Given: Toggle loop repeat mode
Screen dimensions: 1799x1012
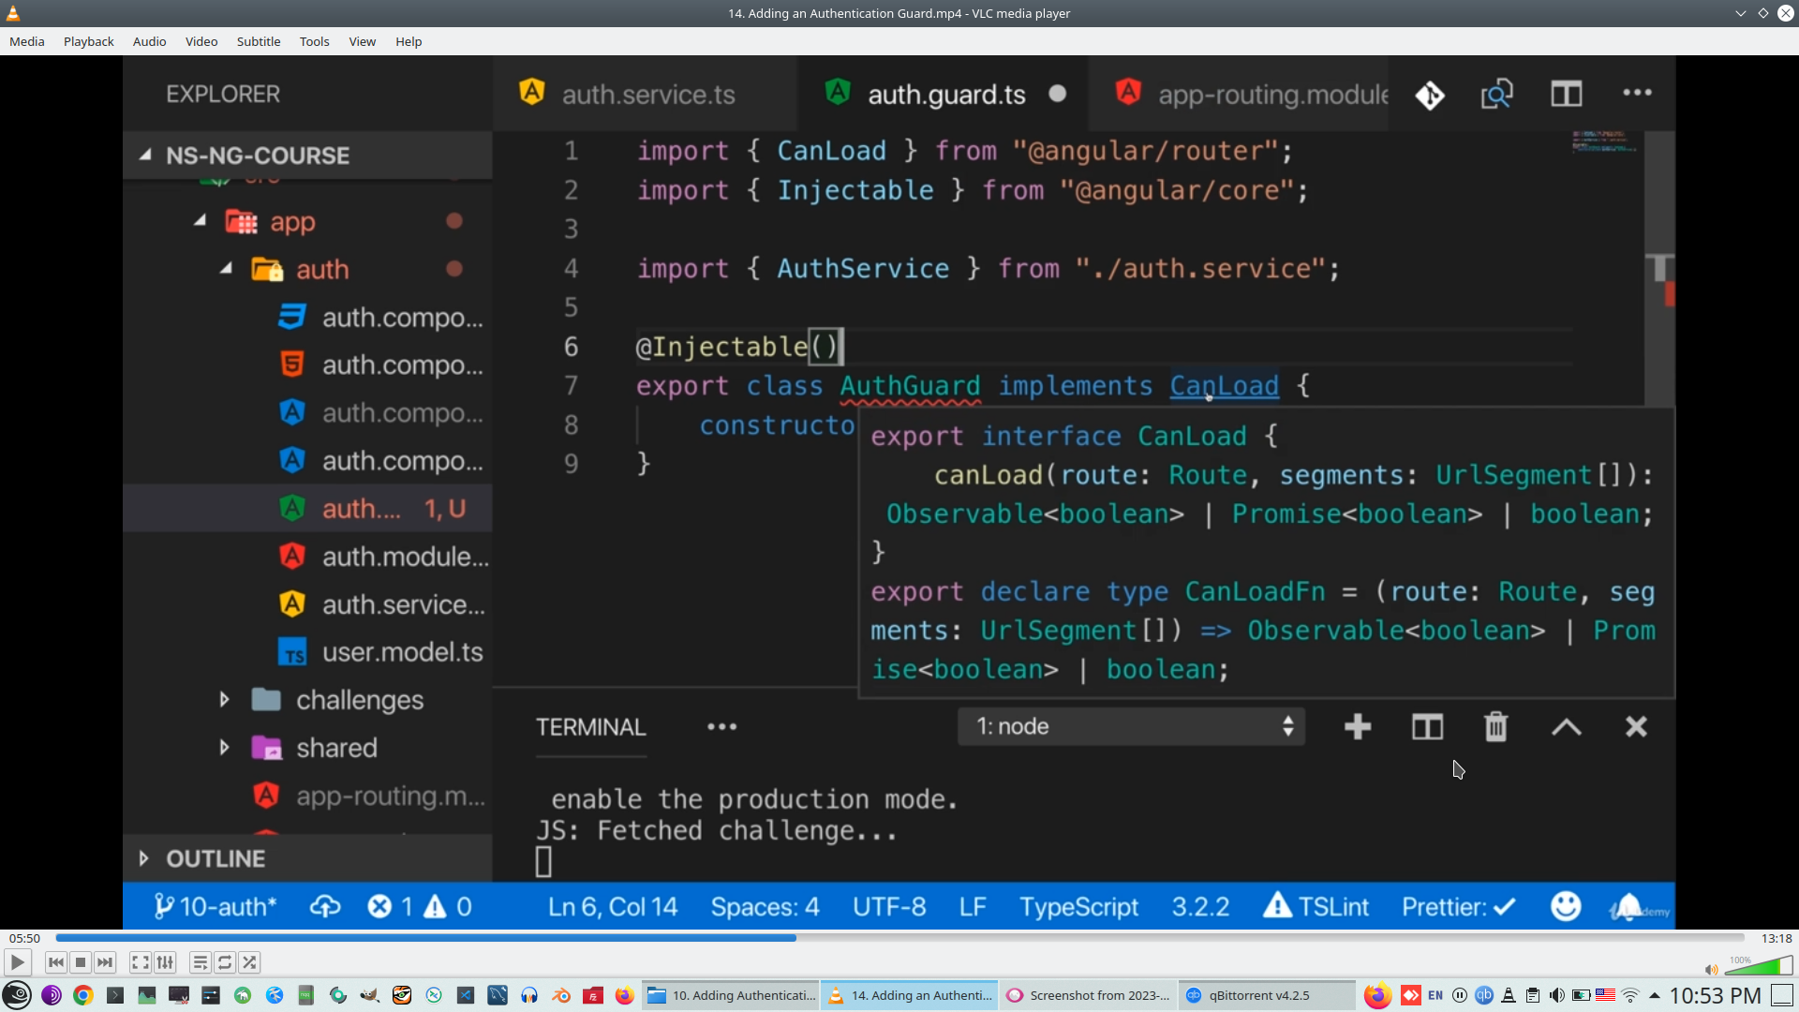Looking at the screenshot, I should (225, 962).
